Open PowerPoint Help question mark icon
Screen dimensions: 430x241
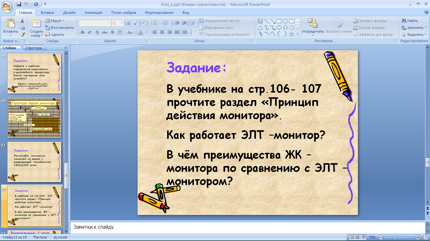[x=427, y=12]
